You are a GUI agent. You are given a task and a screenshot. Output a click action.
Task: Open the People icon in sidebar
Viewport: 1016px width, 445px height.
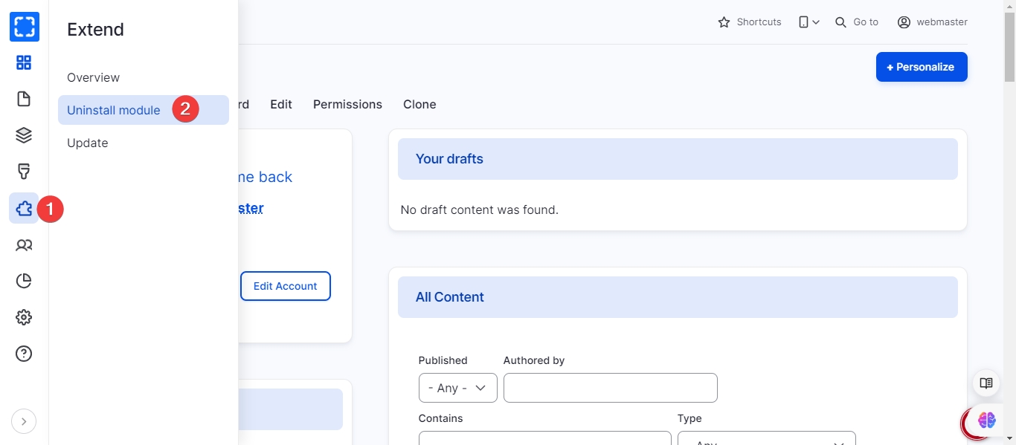point(24,244)
